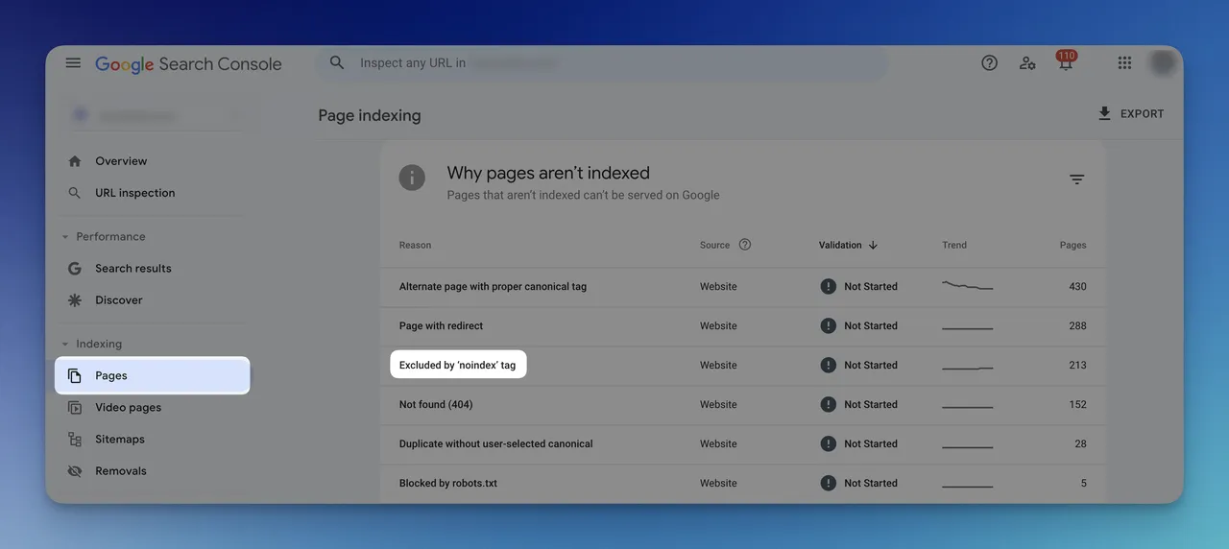Select Pages in the sidebar
This screenshot has width=1229, height=549.
(152, 375)
